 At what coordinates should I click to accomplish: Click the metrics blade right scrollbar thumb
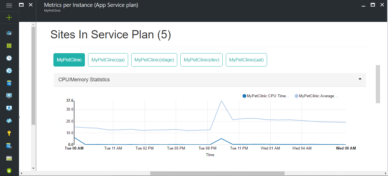pos(378,84)
